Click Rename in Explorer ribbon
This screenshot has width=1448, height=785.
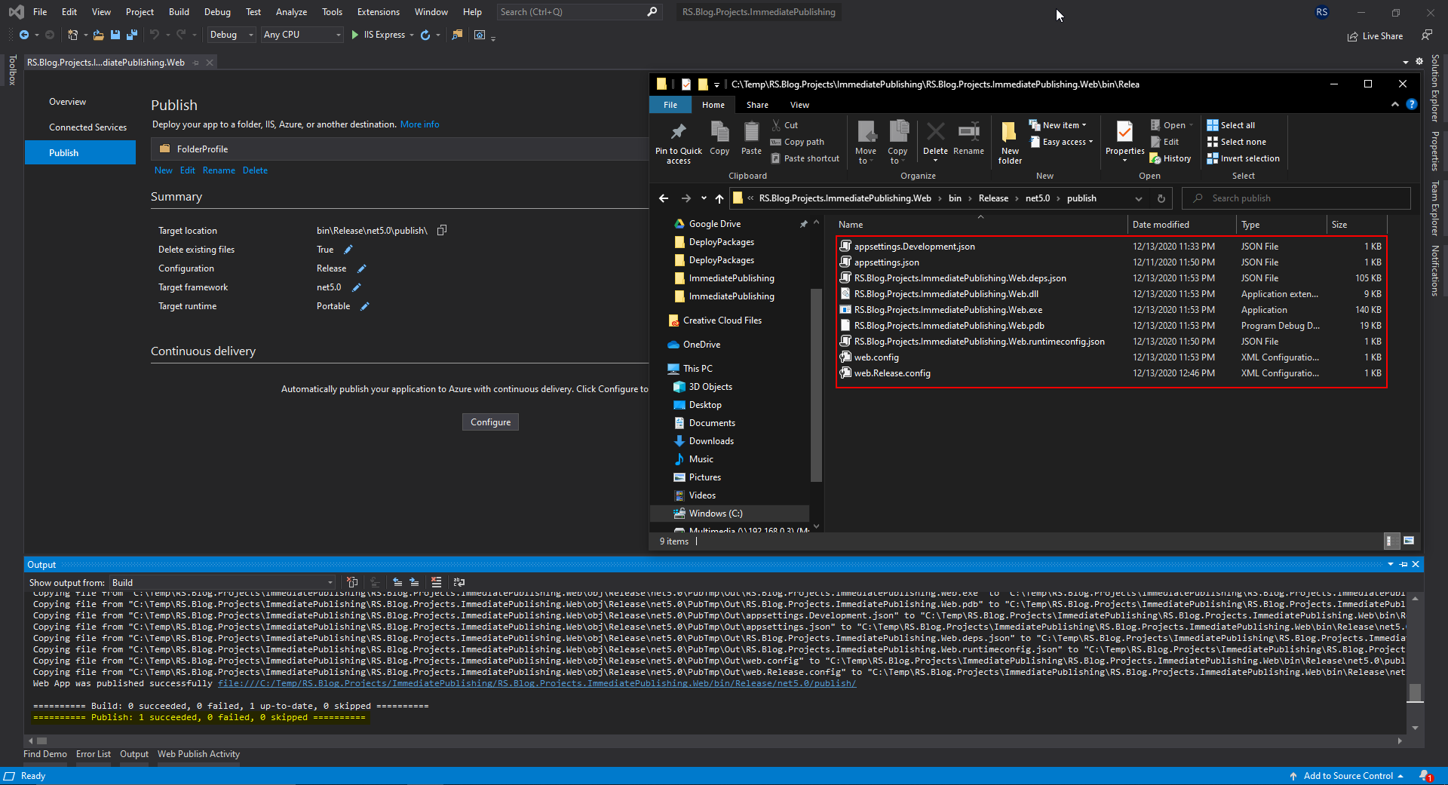[968, 140]
